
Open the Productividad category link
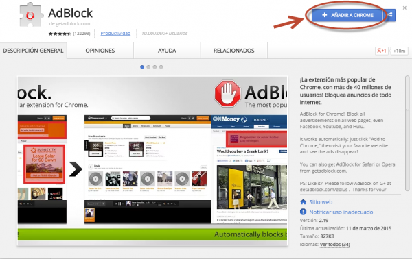[x=115, y=34]
